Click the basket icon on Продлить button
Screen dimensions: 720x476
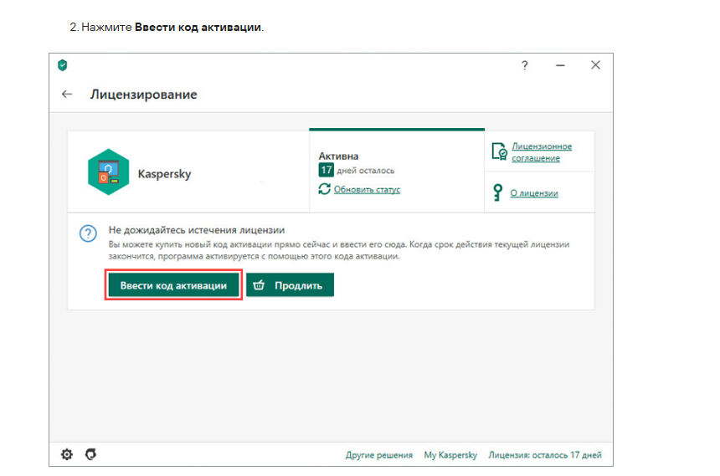click(259, 285)
